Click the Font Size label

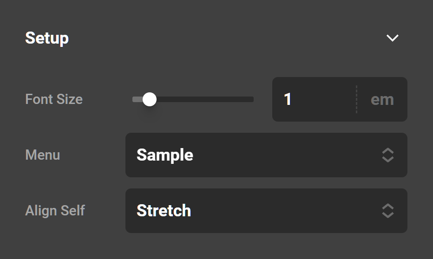pyautogui.click(x=54, y=99)
